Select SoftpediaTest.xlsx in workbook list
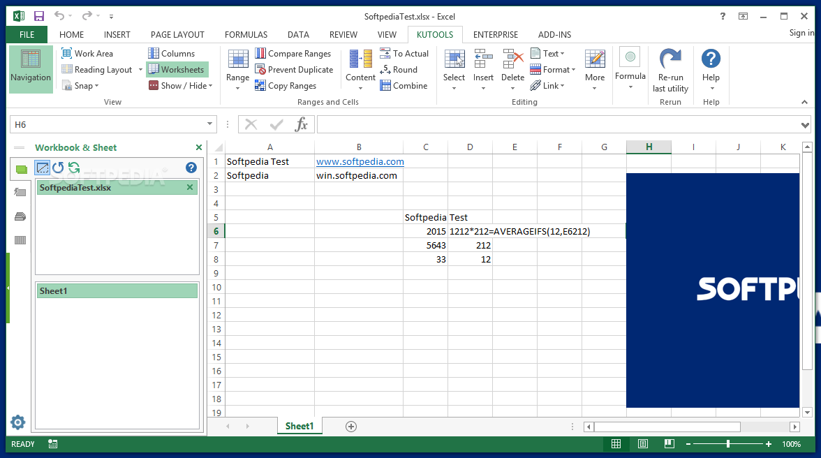The image size is (821, 458). (117, 187)
